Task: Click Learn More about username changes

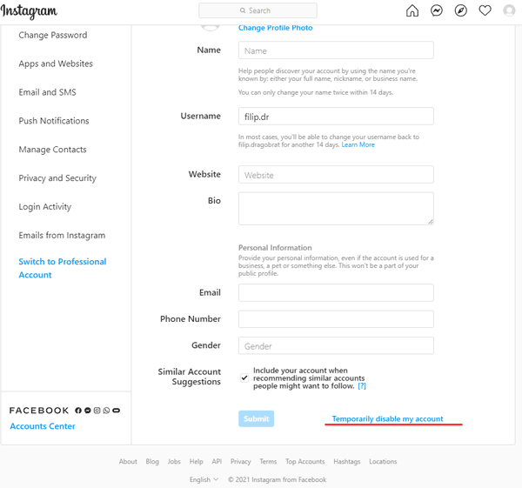Action: coord(358,144)
